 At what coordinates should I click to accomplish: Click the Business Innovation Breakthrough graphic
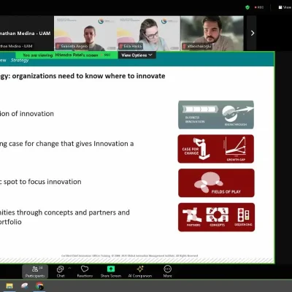[216, 115]
